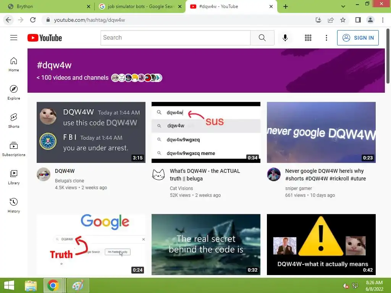Open Shorts in sidebar
This screenshot has width=391, height=293.
pyautogui.click(x=14, y=121)
